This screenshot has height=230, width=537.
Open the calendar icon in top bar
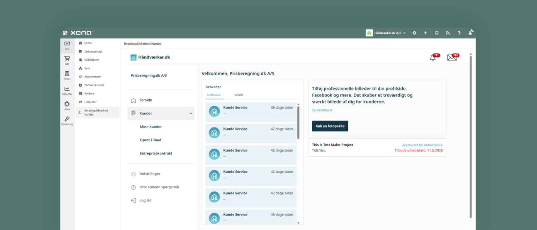(x=437, y=33)
